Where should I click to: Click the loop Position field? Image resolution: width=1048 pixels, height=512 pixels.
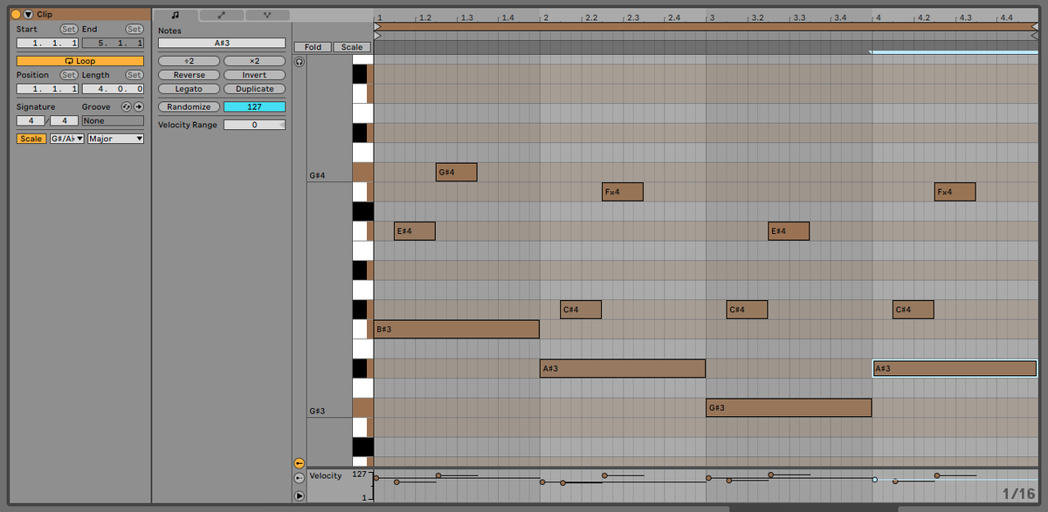(47, 89)
